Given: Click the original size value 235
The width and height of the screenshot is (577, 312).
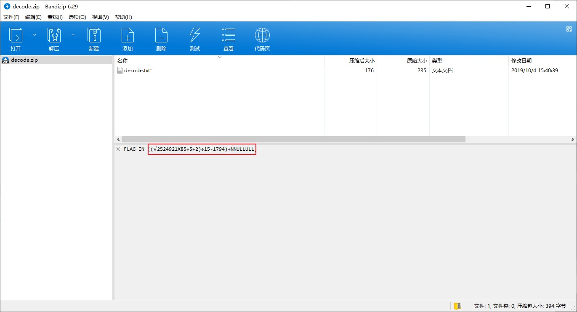Looking at the screenshot, I should click(422, 71).
